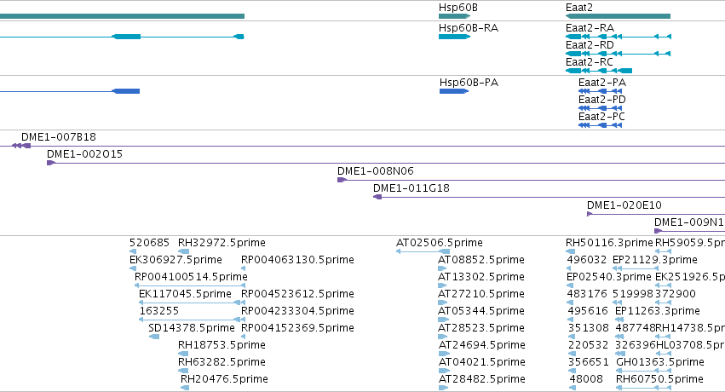Select the Hsp60B-RA transcript glyph

454,37
